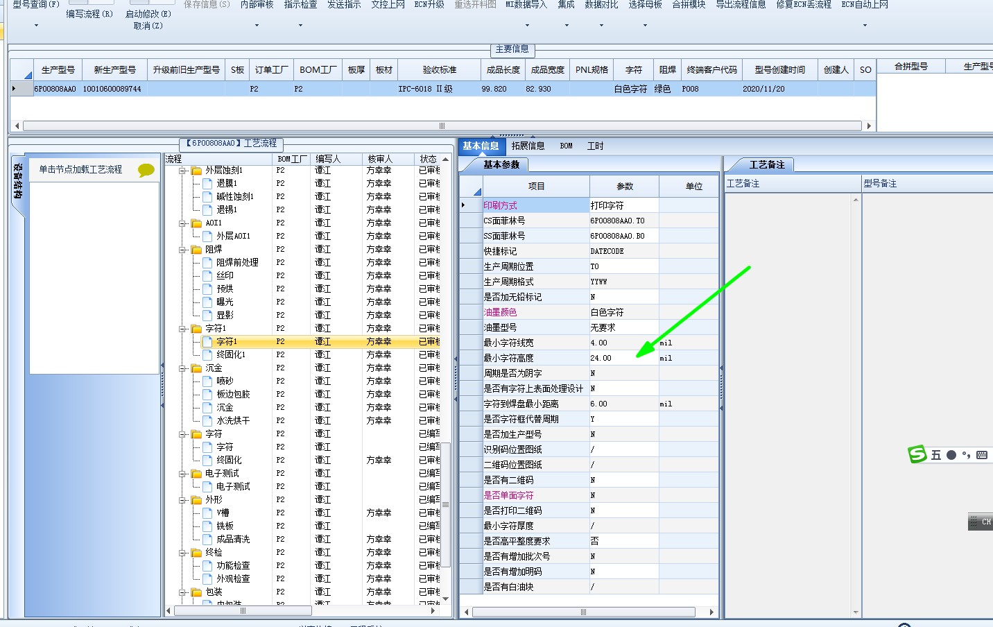Click the document icon beside 水洗烘干
993x627 pixels.
pyautogui.click(x=207, y=421)
